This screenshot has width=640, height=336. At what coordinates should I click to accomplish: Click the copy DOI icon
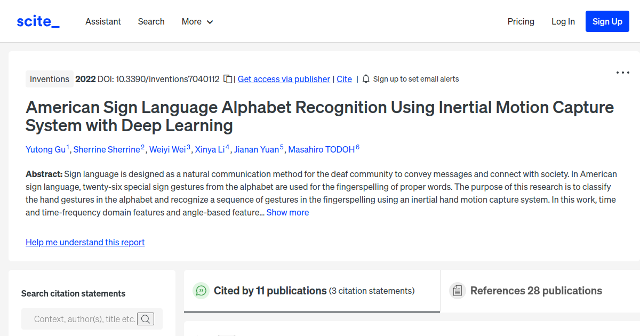pos(228,78)
